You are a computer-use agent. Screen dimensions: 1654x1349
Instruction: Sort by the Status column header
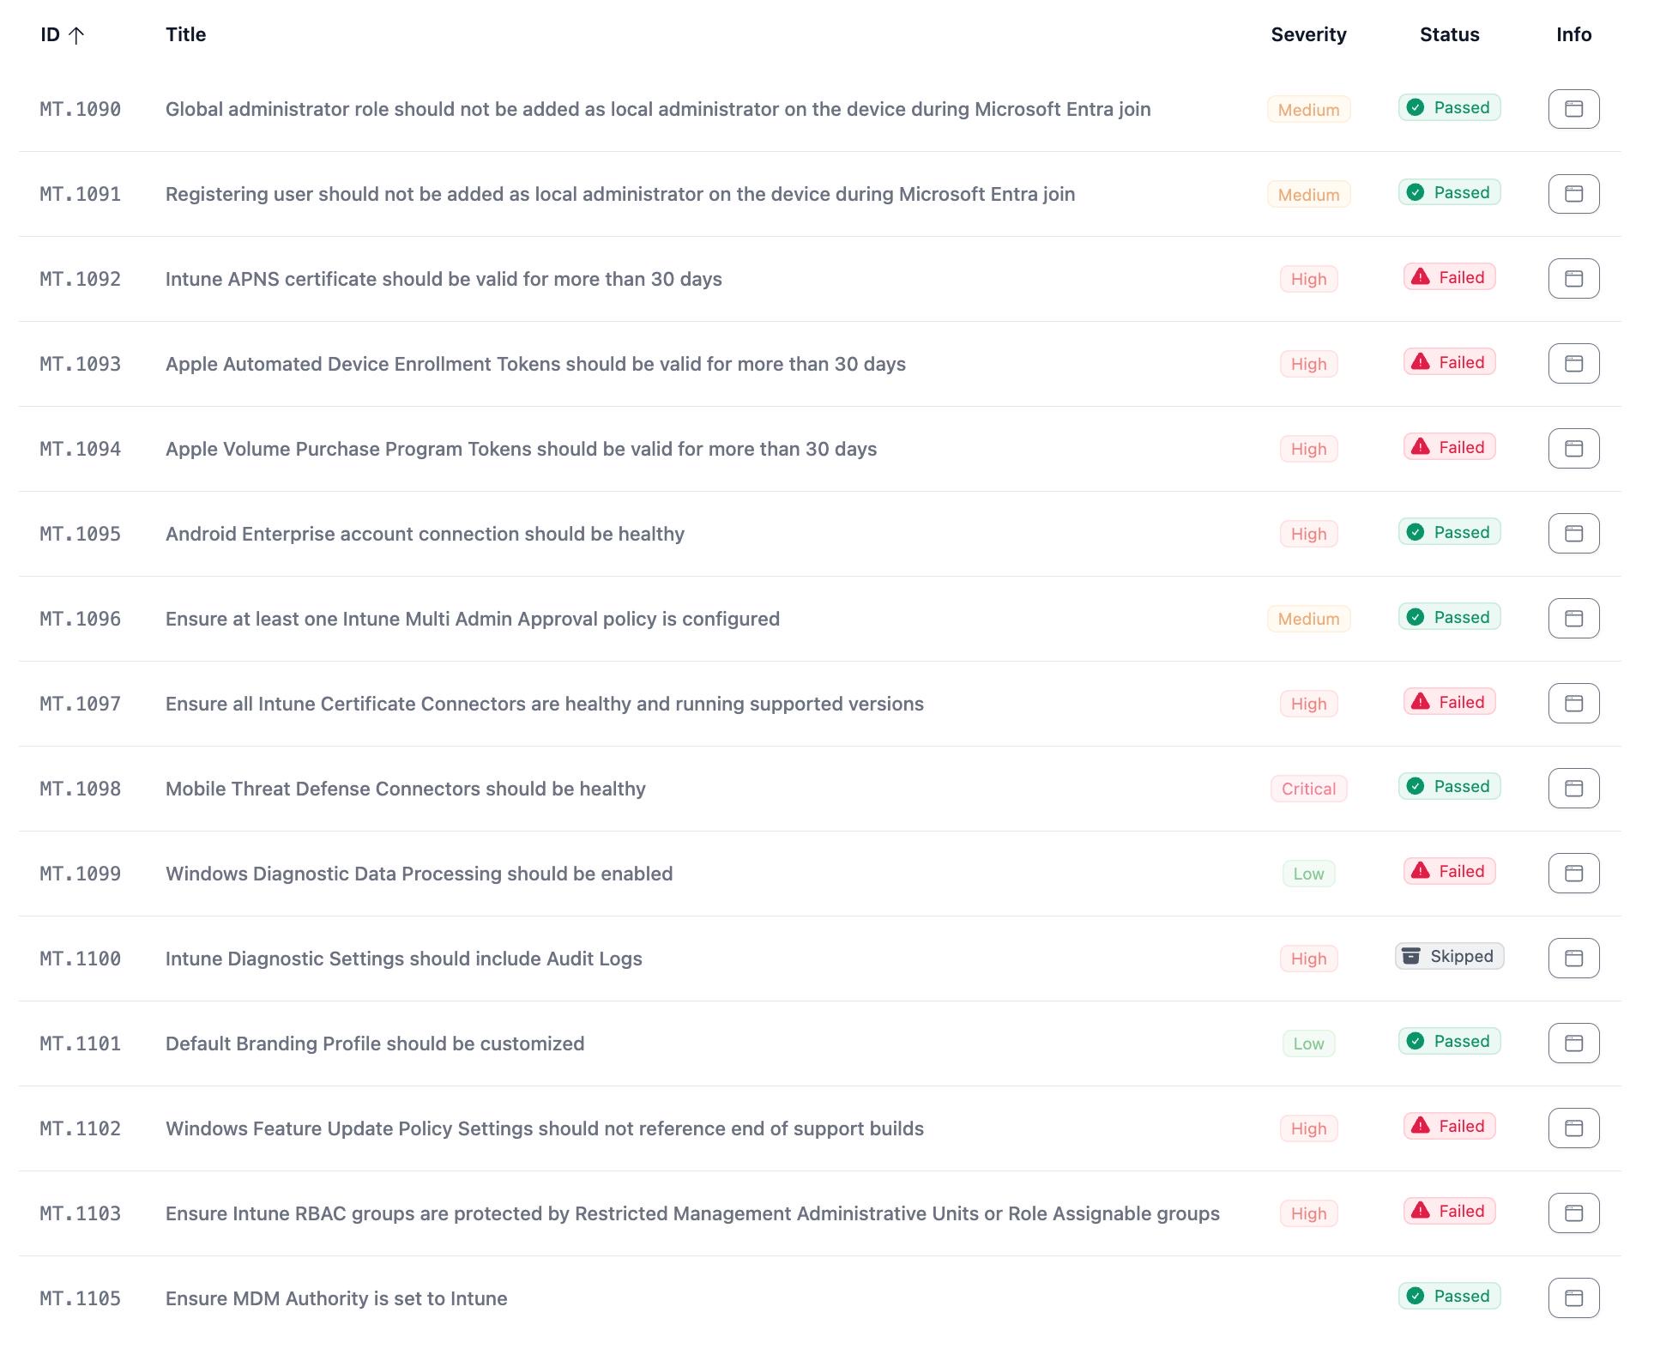(x=1449, y=35)
